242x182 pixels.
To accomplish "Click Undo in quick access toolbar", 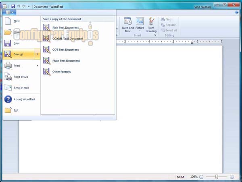I will click(19, 6).
